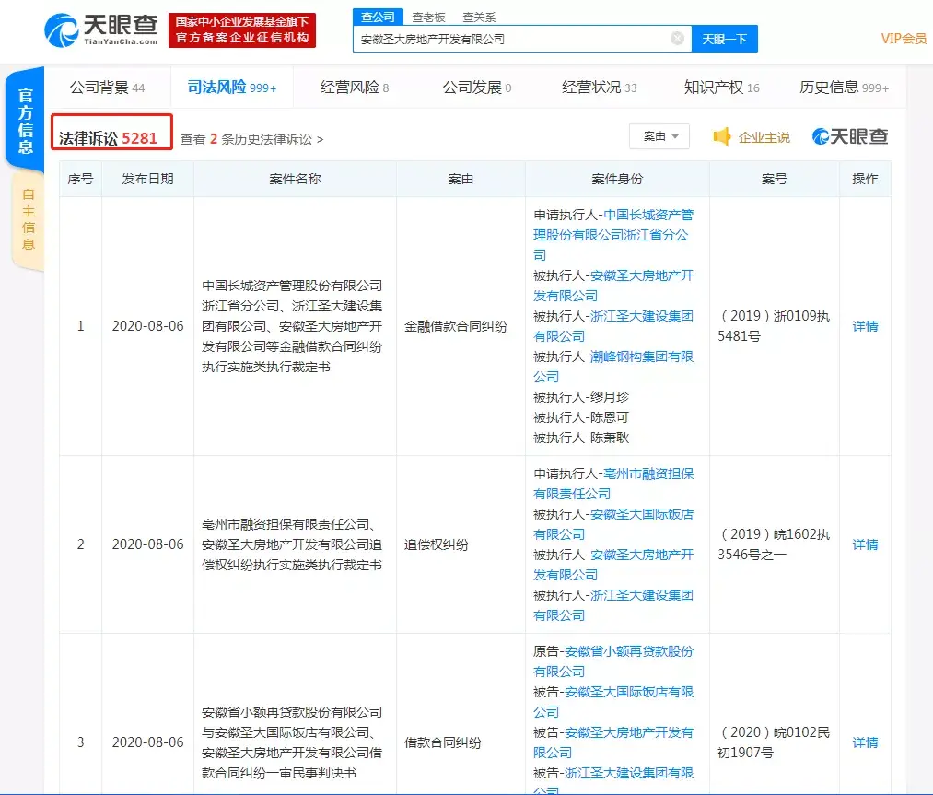Open the 经营风险 tab
The height and width of the screenshot is (795, 933).
click(x=354, y=88)
